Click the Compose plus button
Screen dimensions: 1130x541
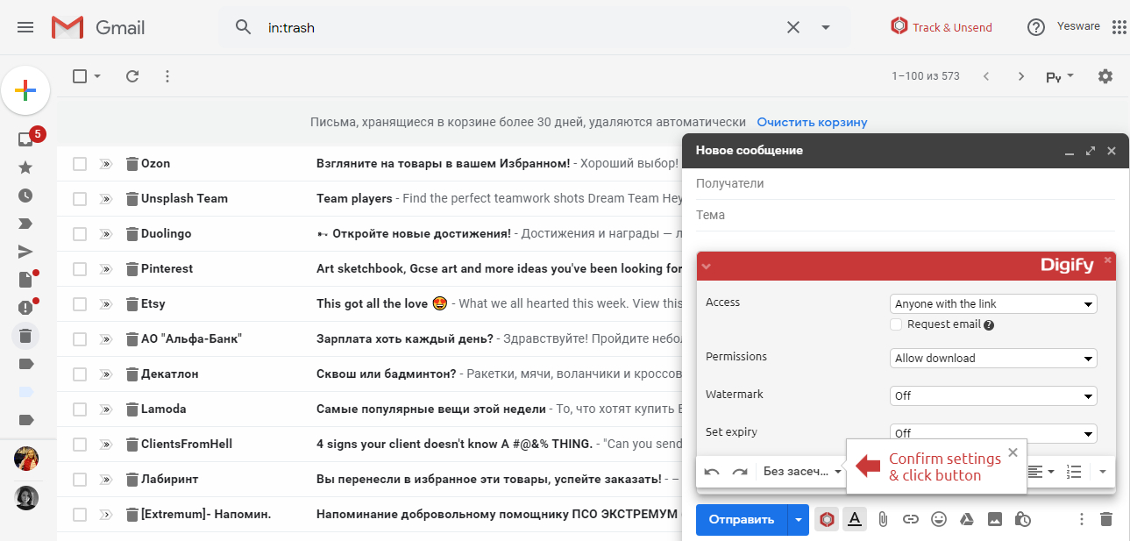coord(25,90)
